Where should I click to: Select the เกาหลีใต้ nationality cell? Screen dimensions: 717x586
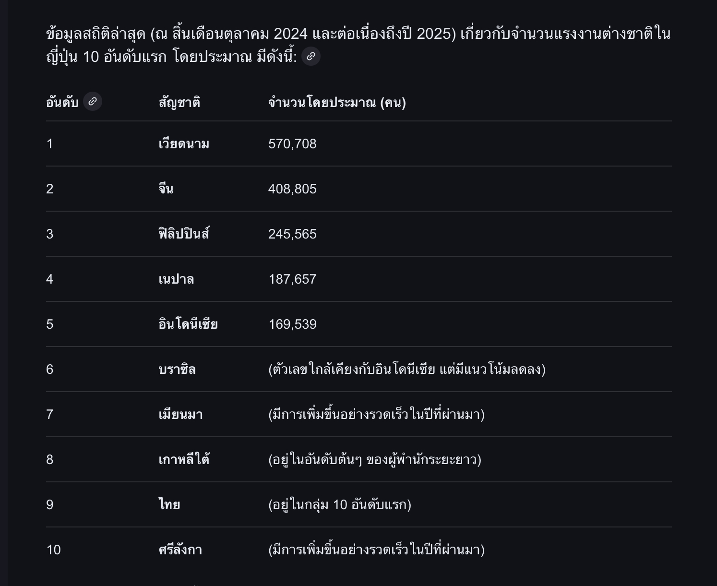(x=184, y=460)
